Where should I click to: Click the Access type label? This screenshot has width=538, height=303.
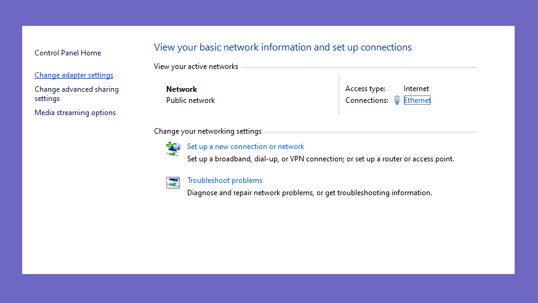(x=365, y=89)
